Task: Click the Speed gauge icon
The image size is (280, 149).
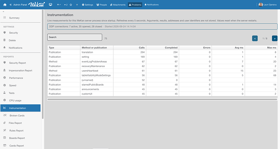Action: (x=4, y=85)
